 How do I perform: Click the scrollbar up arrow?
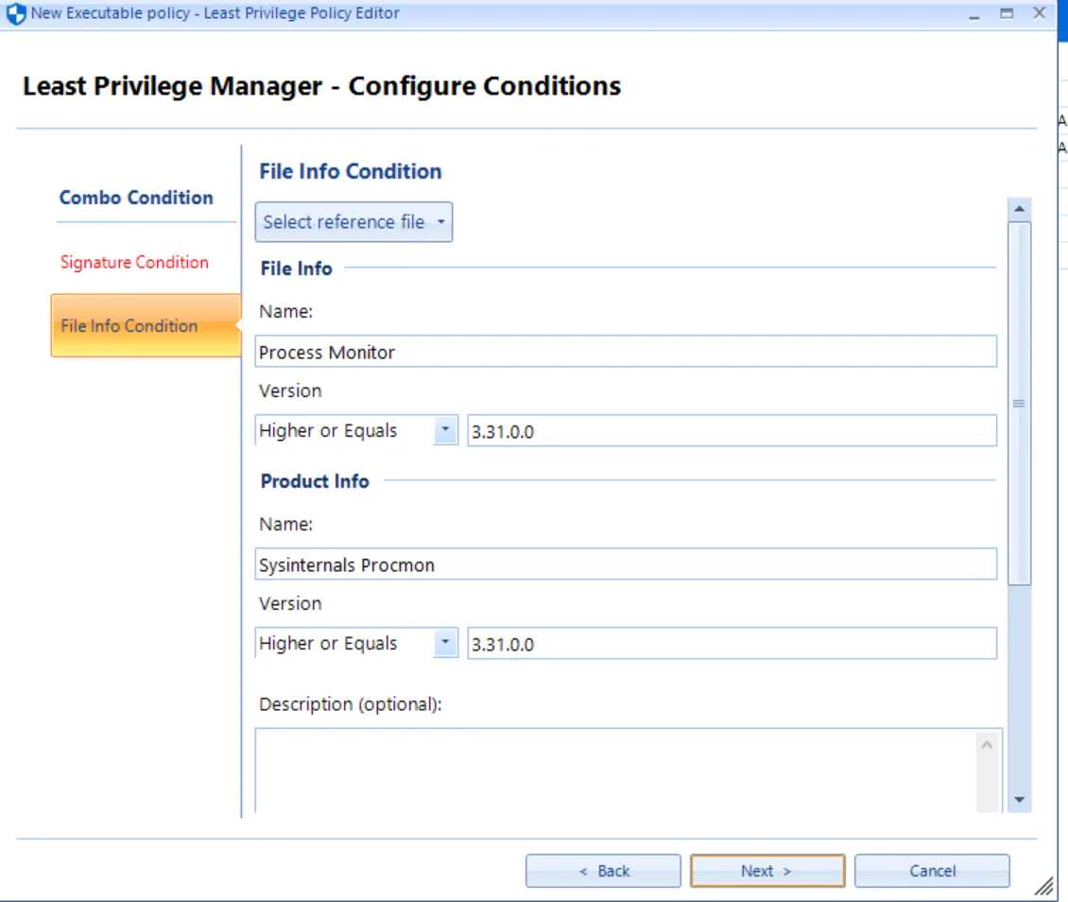1019,209
